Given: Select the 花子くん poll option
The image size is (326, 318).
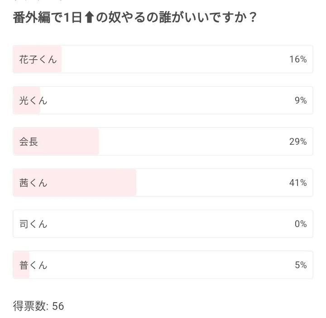Looking at the screenshot, I should tap(163, 59).
